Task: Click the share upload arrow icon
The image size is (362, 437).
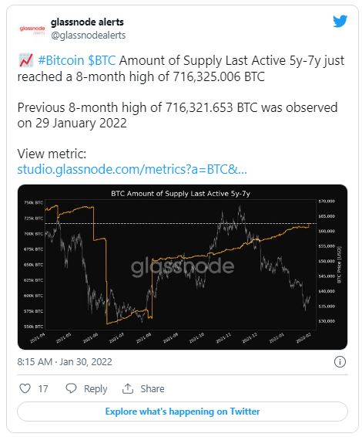Action: (128, 388)
